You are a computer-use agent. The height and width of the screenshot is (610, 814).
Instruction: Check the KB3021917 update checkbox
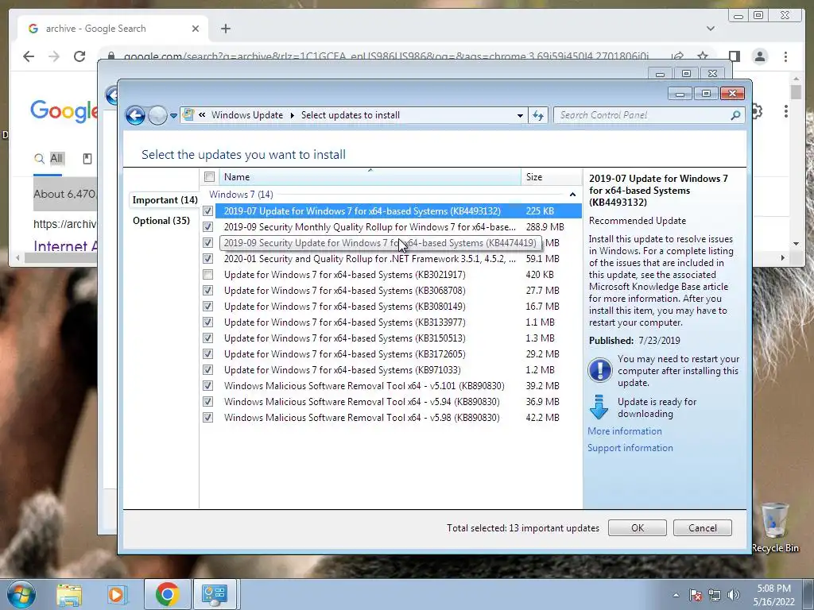tap(207, 274)
